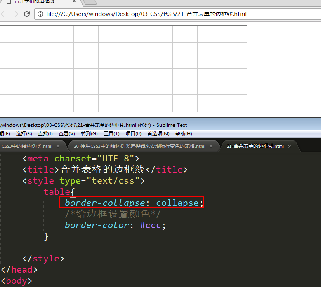The image size is (321, 287).
Task: Close the 21-合并表单的边框线.html editor tab
Action: 290,146
